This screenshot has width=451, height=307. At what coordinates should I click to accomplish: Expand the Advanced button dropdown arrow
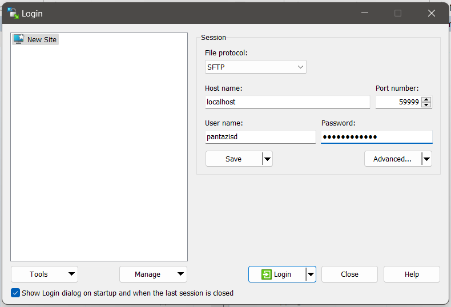(x=426, y=159)
